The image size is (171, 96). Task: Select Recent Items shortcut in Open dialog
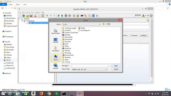click(56, 31)
